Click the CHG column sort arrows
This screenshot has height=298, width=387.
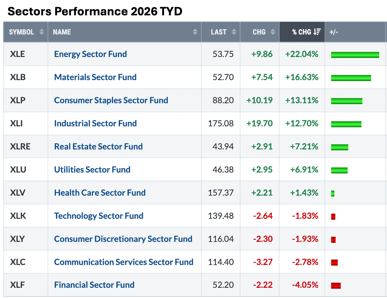pyautogui.click(x=273, y=32)
